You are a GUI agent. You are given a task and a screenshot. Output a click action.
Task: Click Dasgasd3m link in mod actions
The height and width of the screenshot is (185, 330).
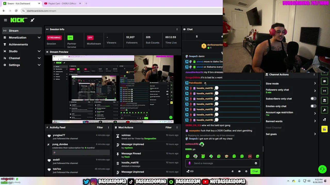click(150, 138)
